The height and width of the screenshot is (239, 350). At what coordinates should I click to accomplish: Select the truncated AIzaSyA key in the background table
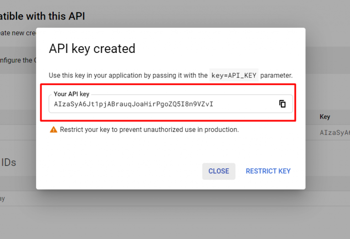(335, 133)
